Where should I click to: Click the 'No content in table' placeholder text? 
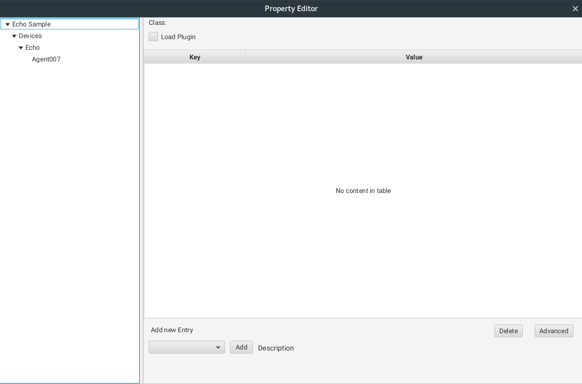pos(363,191)
